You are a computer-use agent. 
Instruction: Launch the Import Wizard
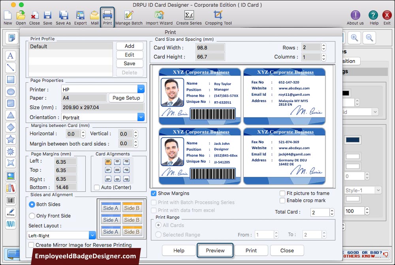[x=159, y=18]
